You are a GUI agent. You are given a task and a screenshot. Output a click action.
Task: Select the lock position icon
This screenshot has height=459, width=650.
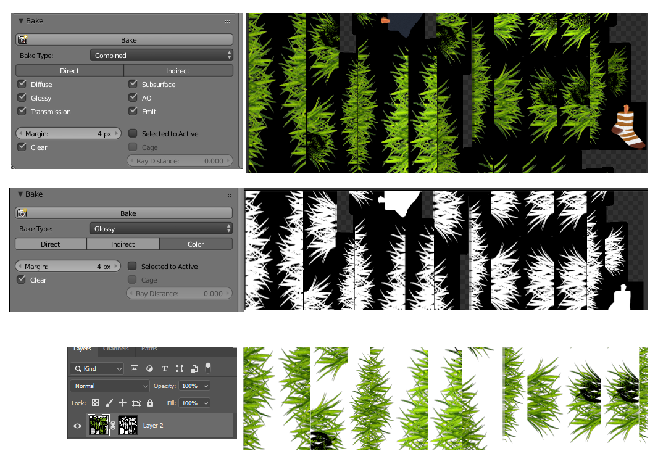tap(123, 403)
